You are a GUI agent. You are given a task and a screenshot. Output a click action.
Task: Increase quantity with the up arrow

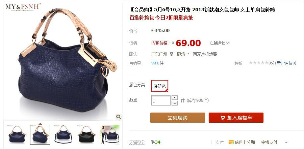(175, 98)
